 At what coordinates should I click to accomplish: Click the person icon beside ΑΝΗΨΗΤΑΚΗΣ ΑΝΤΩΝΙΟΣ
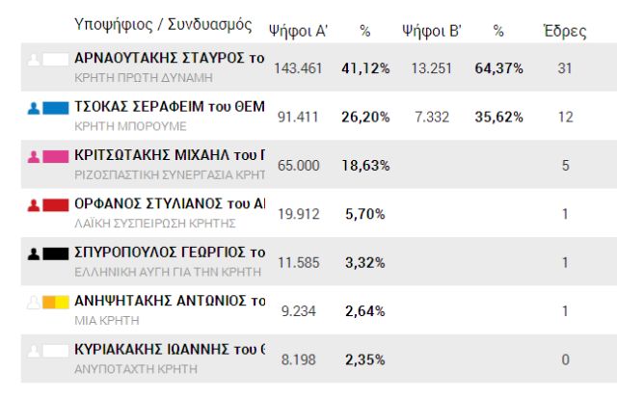pos(34,302)
